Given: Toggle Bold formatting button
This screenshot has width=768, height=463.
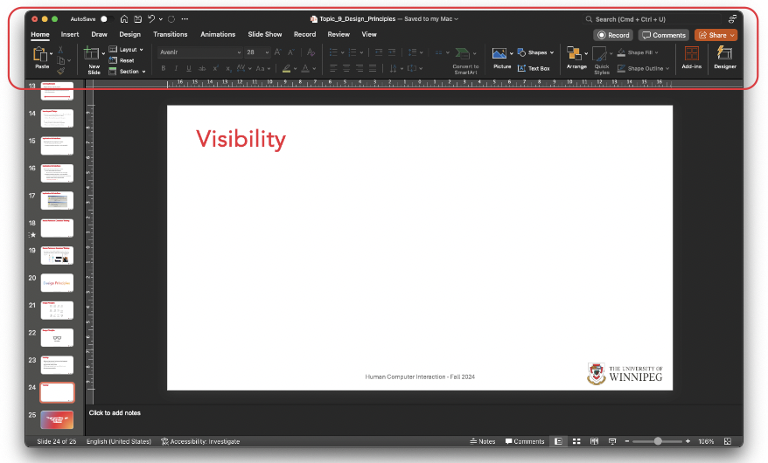Looking at the screenshot, I should pyautogui.click(x=163, y=68).
